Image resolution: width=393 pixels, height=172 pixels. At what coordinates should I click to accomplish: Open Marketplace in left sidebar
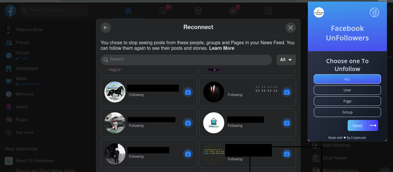point(44,68)
